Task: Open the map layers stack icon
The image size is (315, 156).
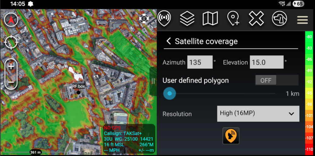Action: (187, 19)
